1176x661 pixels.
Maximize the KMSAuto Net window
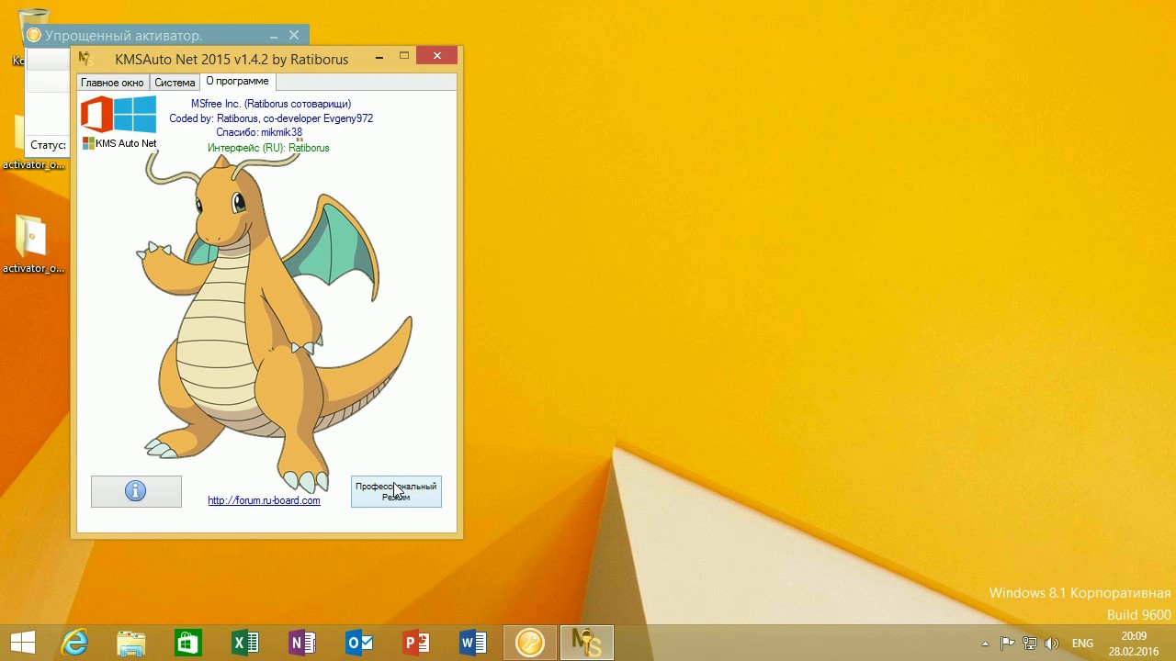[403, 57]
